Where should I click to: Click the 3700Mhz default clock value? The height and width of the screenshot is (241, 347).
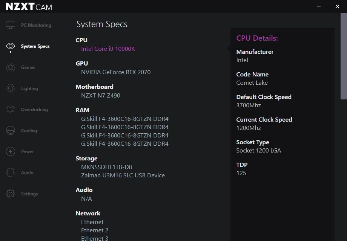coord(249,105)
